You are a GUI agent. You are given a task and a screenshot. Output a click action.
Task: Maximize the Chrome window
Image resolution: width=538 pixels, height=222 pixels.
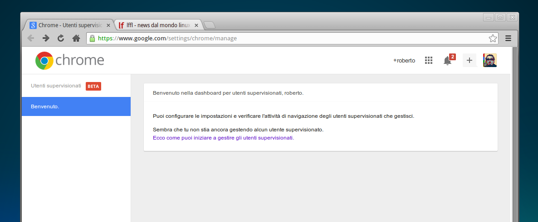click(500, 17)
